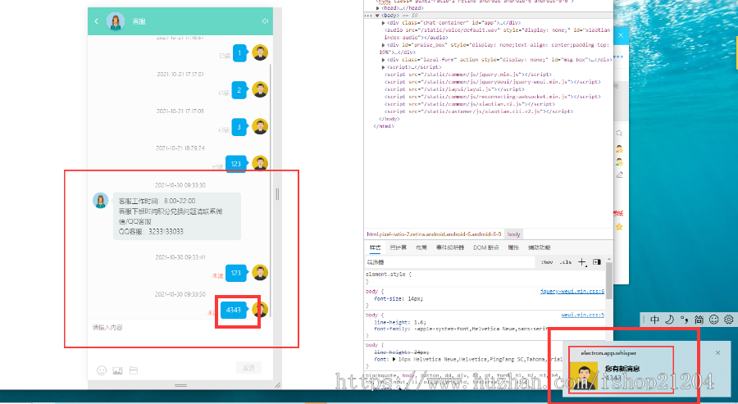Viewport: 738px width, 404px height.
Task: Expand the font shorthand property triangle
Action: [394, 359]
